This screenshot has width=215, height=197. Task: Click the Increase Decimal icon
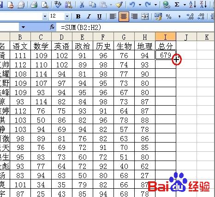click(190, 17)
